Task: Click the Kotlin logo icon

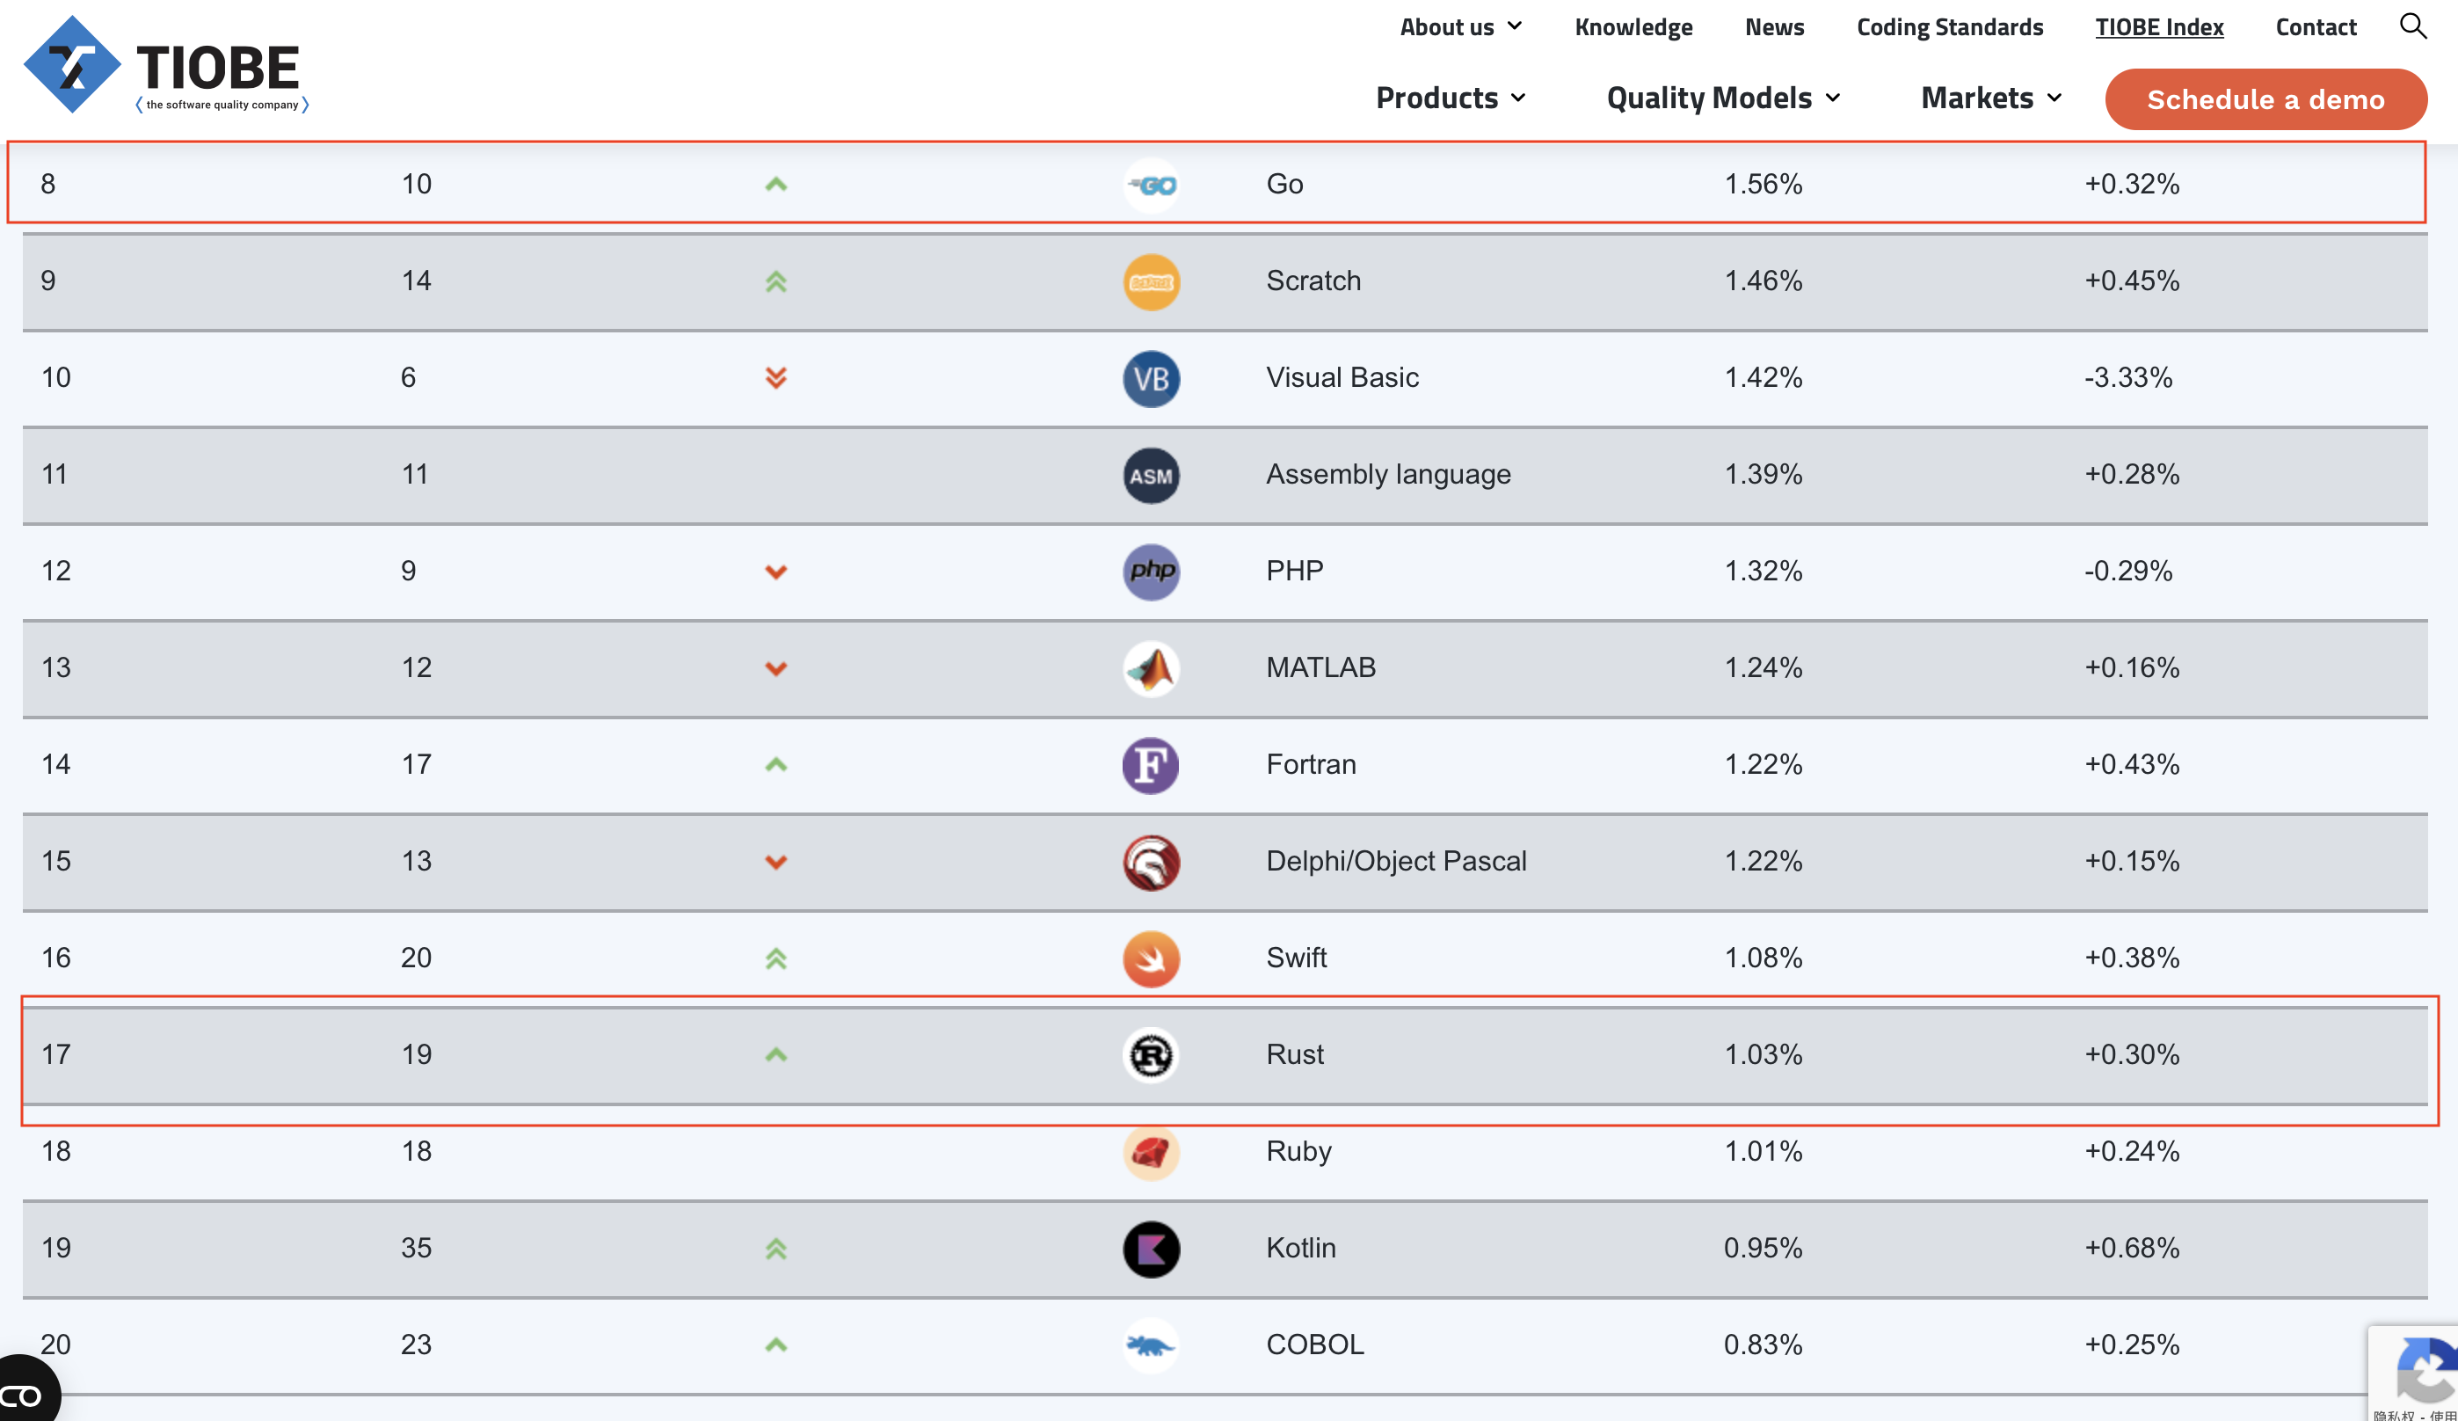Action: 1151,1250
